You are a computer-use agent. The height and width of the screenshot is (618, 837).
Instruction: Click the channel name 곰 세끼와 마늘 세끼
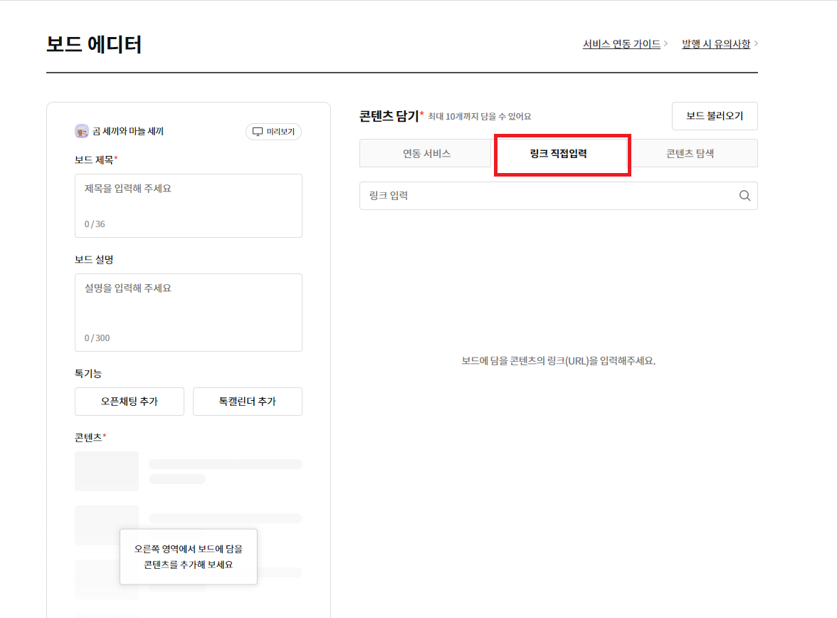tap(128, 132)
